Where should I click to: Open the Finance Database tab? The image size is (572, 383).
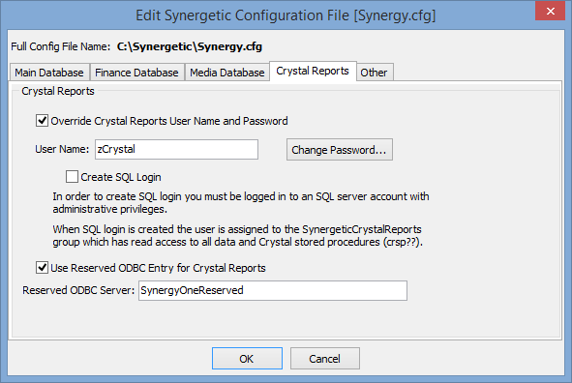[x=136, y=73]
